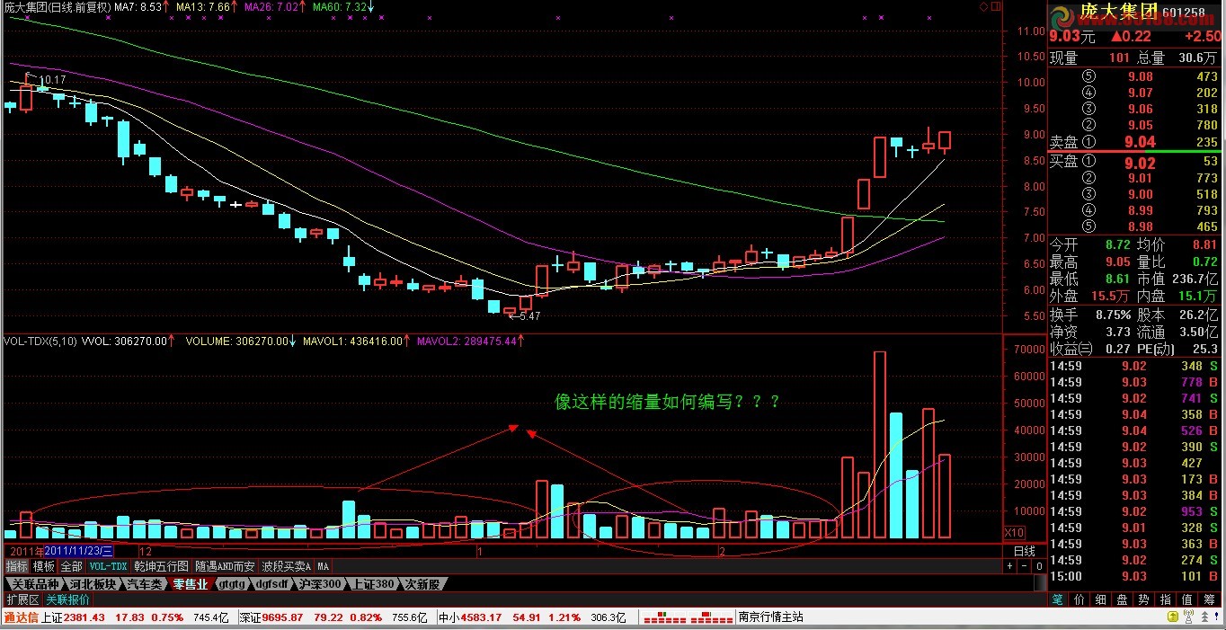Select the 盘 tab in quote panel
Screen dimensions: 1226x630
1124,599
